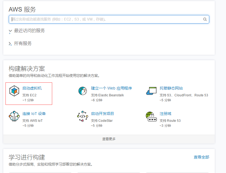Click the 所有服务 label
The image size is (226, 173).
tap(23, 44)
